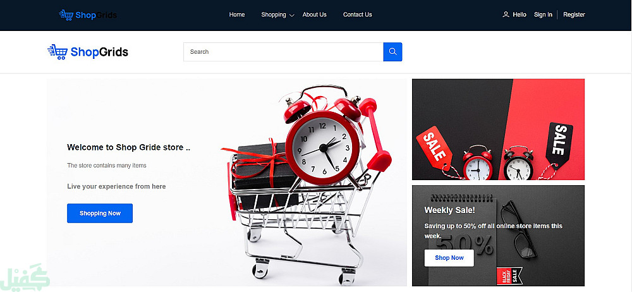Click the green Arabic watermark logo
Image resolution: width=632 pixels, height=292 pixels.
click(25, 276)
